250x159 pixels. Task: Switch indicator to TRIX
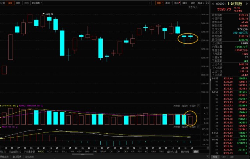coord(161,152)
